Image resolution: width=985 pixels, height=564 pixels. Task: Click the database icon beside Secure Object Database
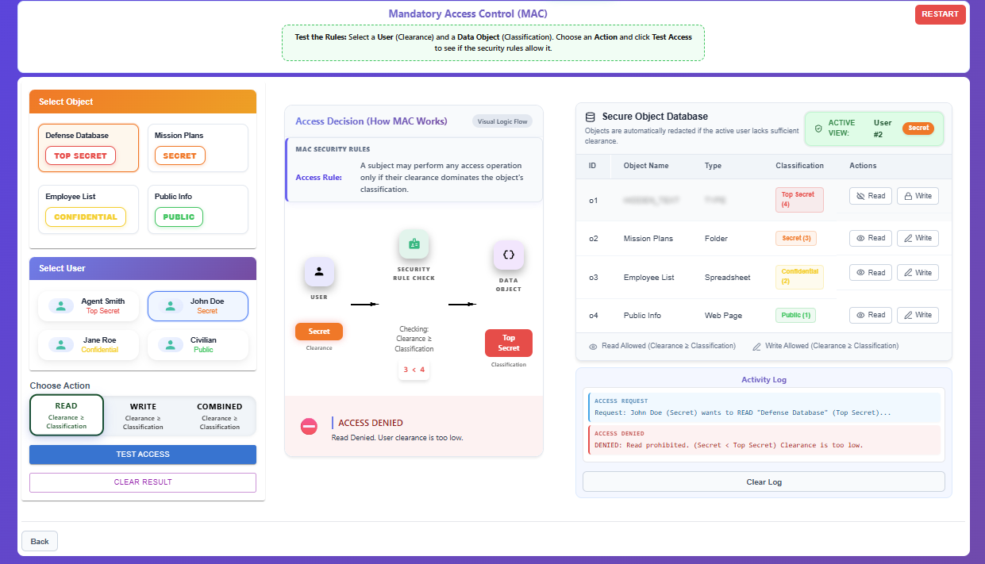[590, 117]
